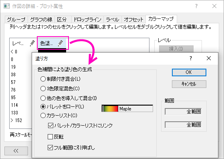Click the level cell '19'

click(x=14, y=67)
